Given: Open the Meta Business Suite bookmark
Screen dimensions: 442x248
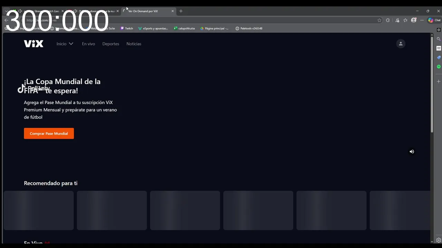Looking at the screenshot, I should click(x=100, y=28).
